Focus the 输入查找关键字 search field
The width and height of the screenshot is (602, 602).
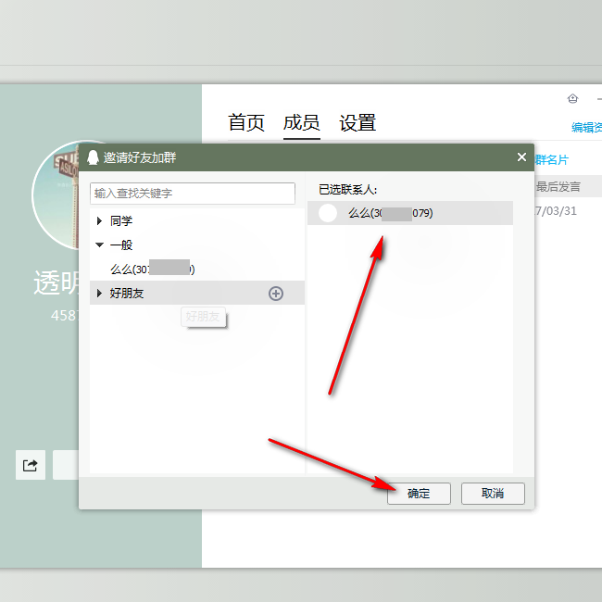coord(193,194)
